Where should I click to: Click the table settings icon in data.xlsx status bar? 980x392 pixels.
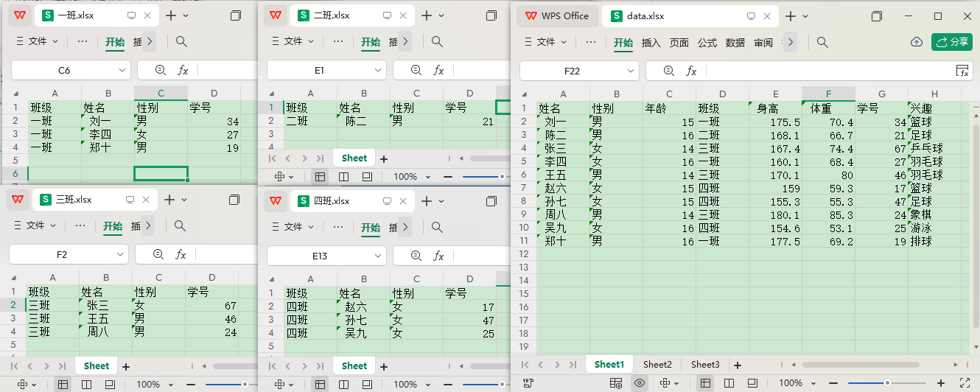click(x=616, y=383)
